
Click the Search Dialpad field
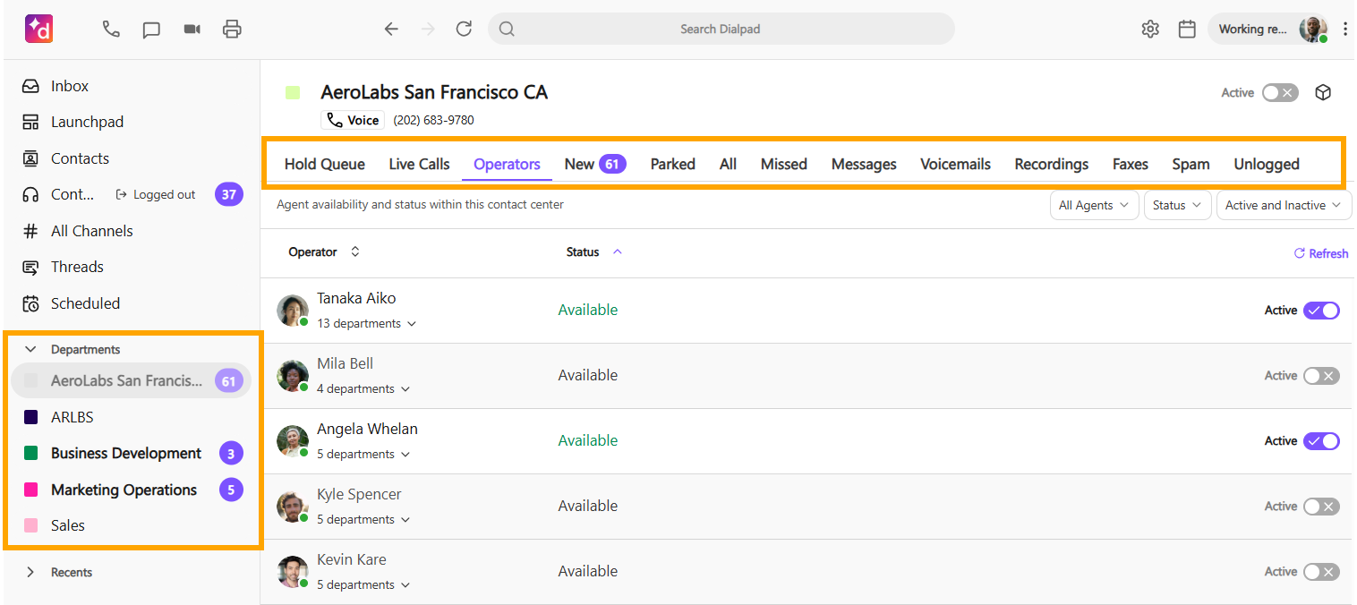721,29
